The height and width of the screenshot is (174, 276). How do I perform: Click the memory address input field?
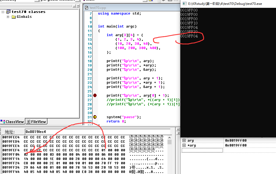tap(97, 132)
